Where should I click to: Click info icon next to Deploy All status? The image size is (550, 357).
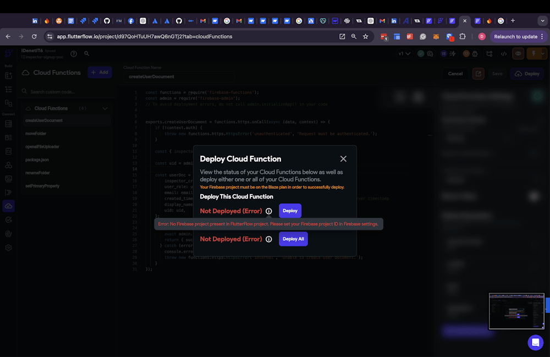pyautogui.click(x=269, y=239)
